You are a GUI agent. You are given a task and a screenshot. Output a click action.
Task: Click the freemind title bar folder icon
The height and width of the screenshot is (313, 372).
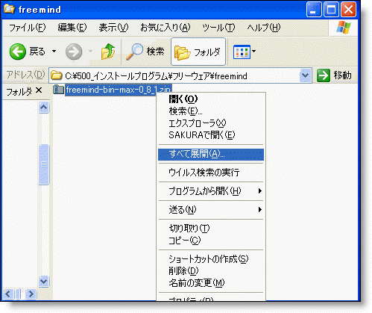coord(10,9)
